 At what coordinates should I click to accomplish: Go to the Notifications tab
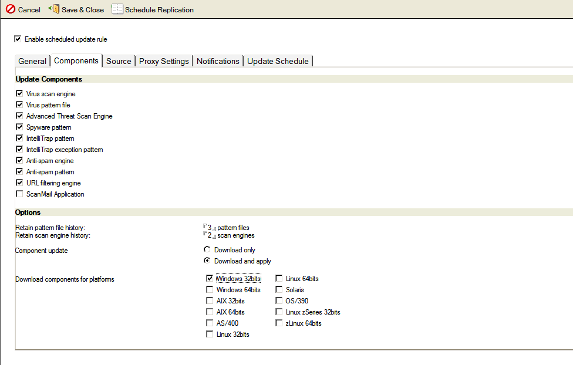point(218,61)
